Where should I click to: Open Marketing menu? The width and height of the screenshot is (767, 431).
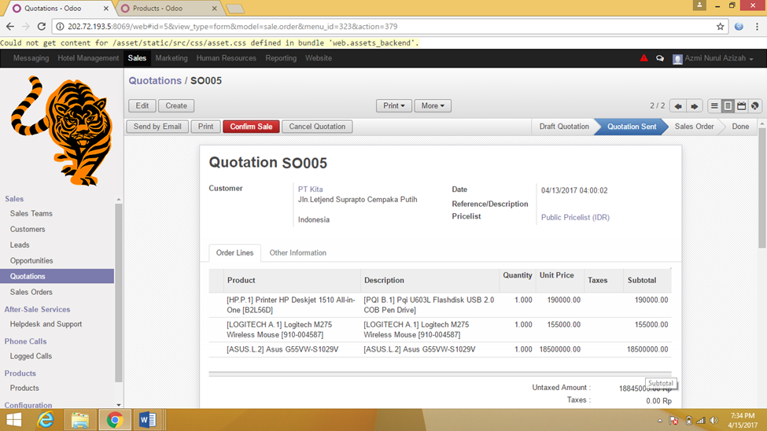171,58
